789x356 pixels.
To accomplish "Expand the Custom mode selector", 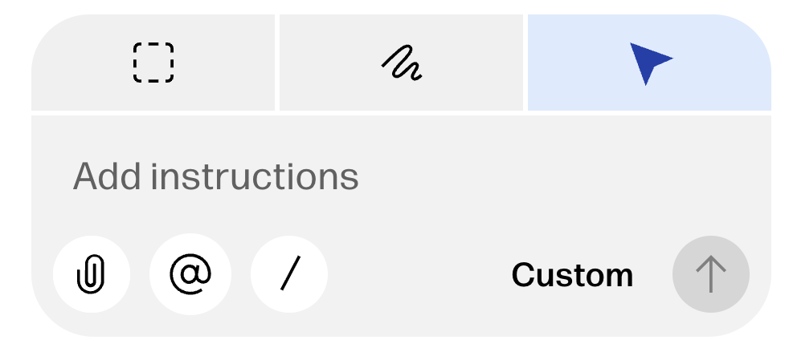I will point(572,276).
